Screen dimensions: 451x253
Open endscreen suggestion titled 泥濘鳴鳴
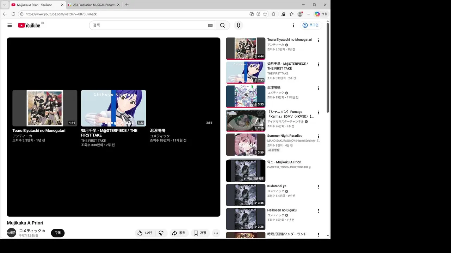click(x=157, y=130)
